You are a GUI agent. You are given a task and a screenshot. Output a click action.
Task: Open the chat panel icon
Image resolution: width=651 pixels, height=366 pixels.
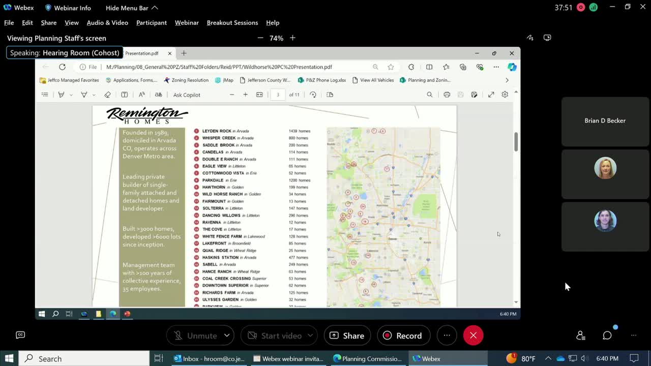coord(607,335)
